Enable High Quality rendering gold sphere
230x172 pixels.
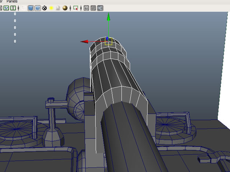click(65, 8)
